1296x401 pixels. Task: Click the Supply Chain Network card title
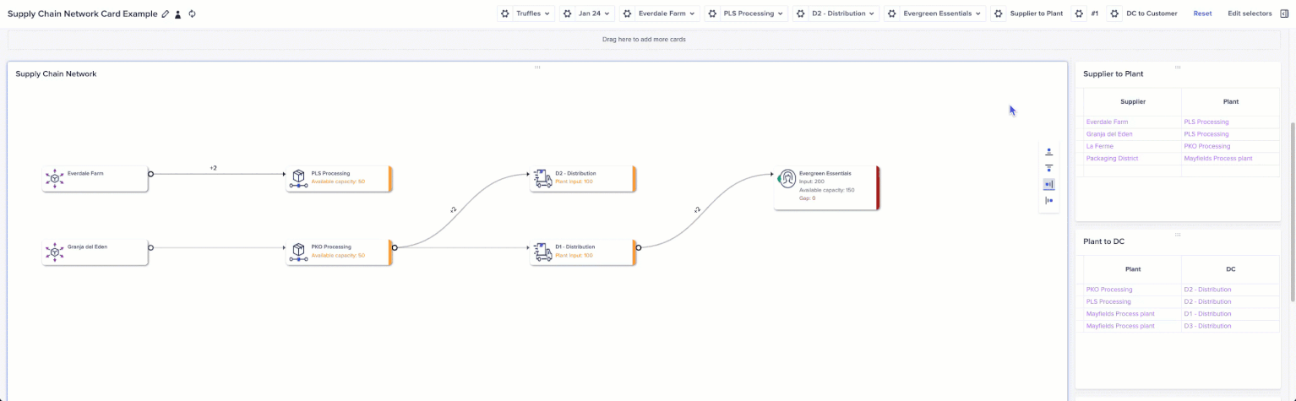56,74
